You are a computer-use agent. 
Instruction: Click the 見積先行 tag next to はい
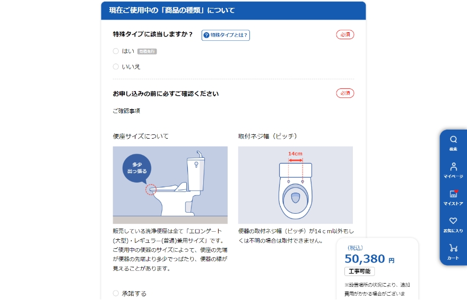point(147,51)
